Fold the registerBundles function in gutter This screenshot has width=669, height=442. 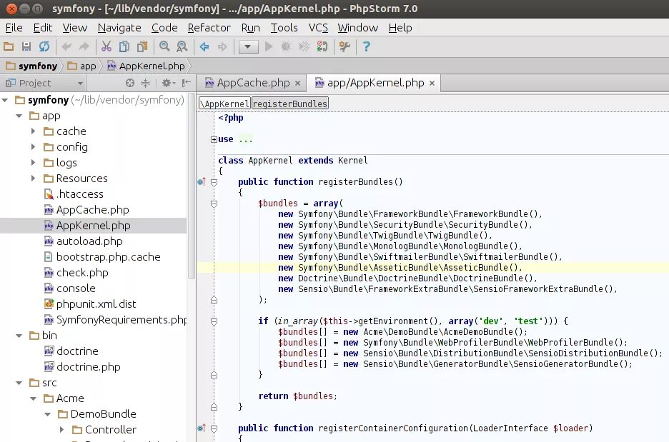214,182
